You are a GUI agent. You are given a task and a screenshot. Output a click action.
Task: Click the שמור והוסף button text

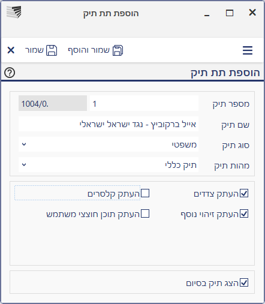(89, 50)
